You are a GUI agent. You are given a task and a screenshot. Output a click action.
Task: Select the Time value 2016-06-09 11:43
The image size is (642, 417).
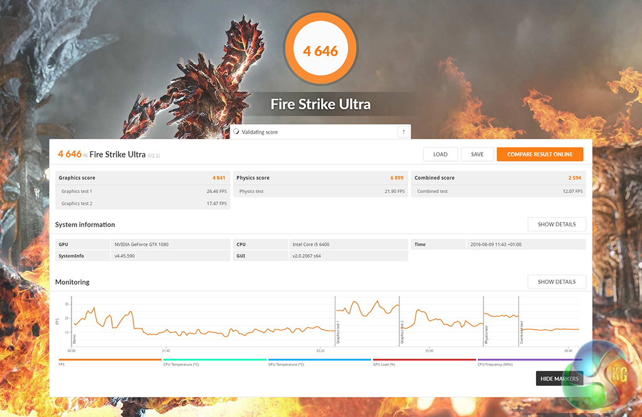496,245
